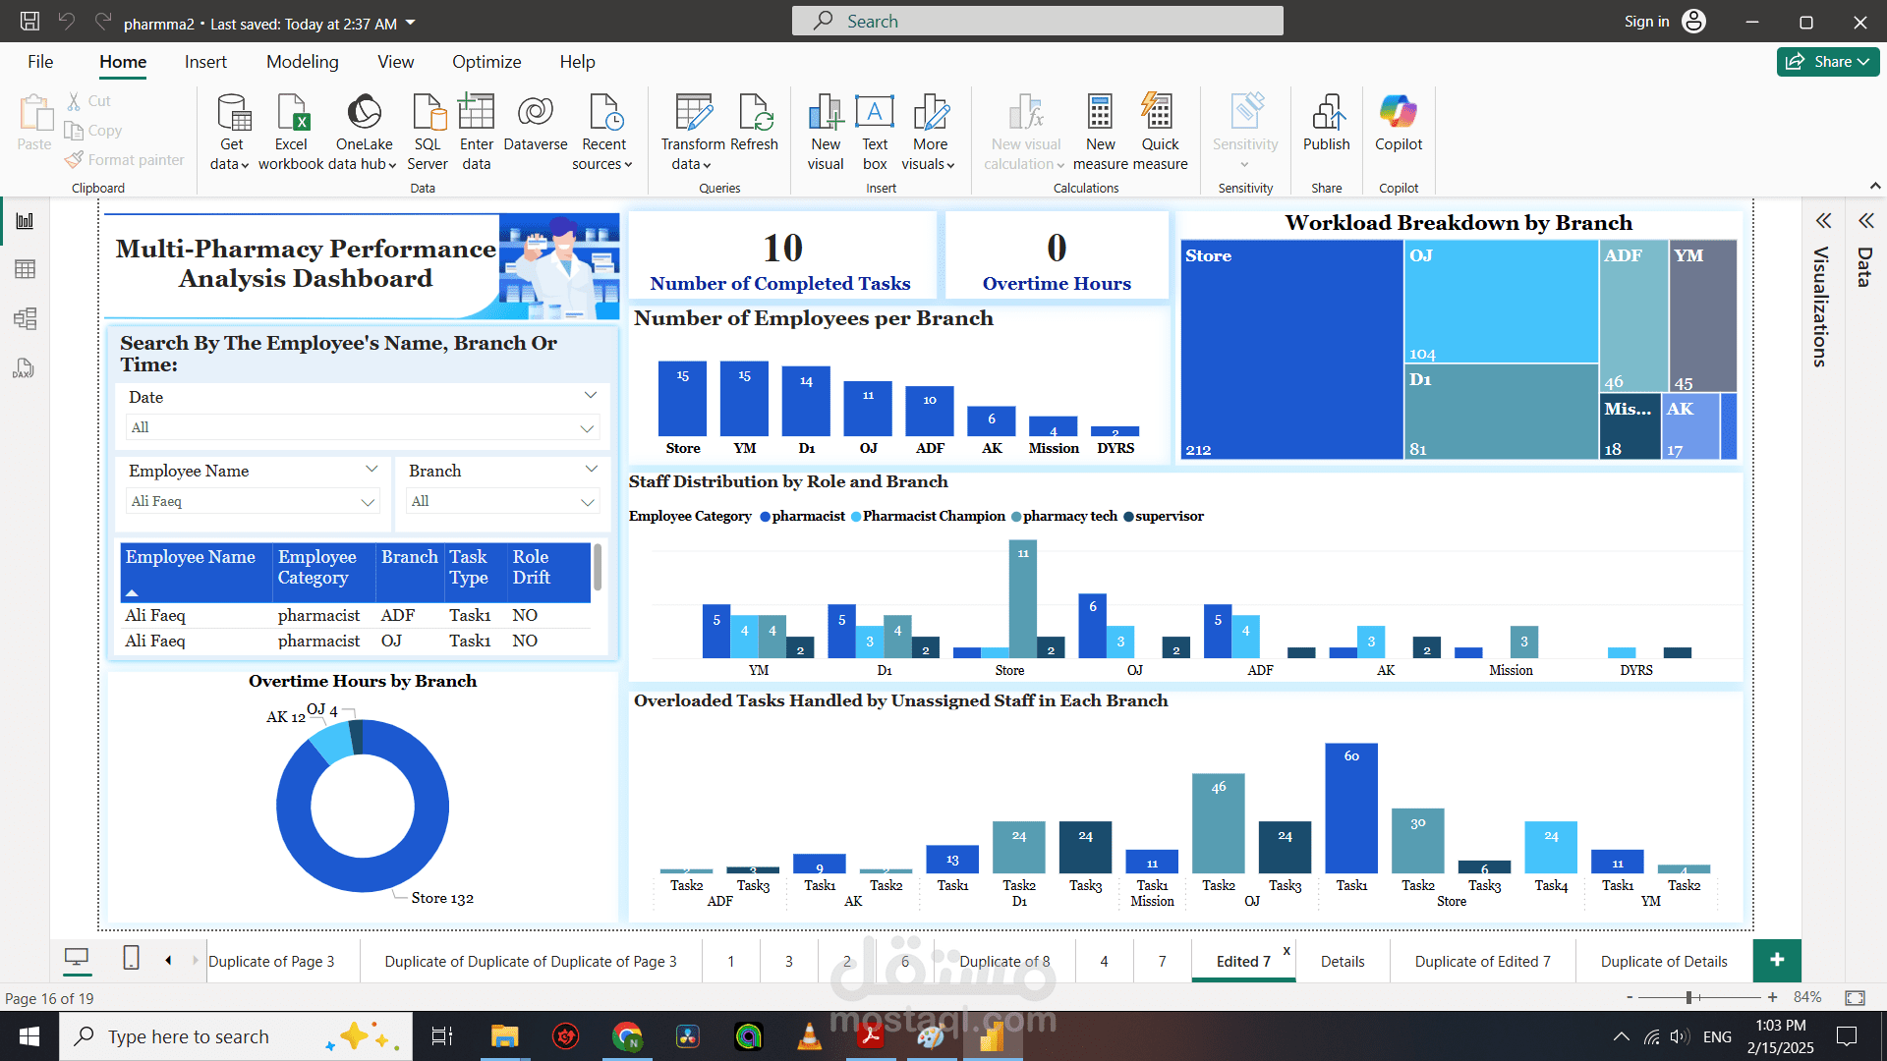The height and width of the screenshot is (1061, 1887).
Task: Open the Help ribbon tab
Action: 578,61
